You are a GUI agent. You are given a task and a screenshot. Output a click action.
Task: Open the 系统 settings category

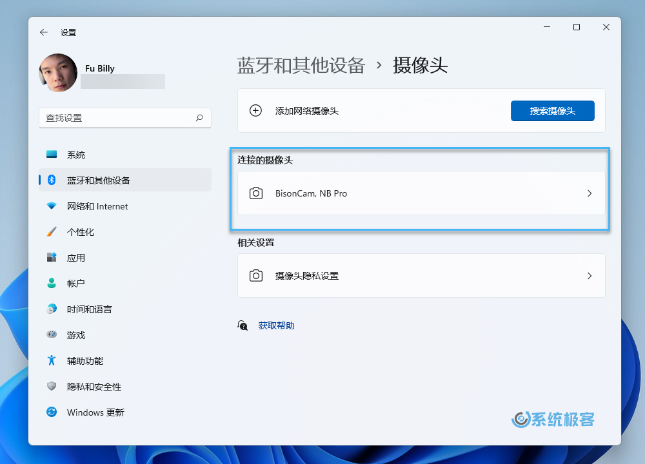point(125,155)
